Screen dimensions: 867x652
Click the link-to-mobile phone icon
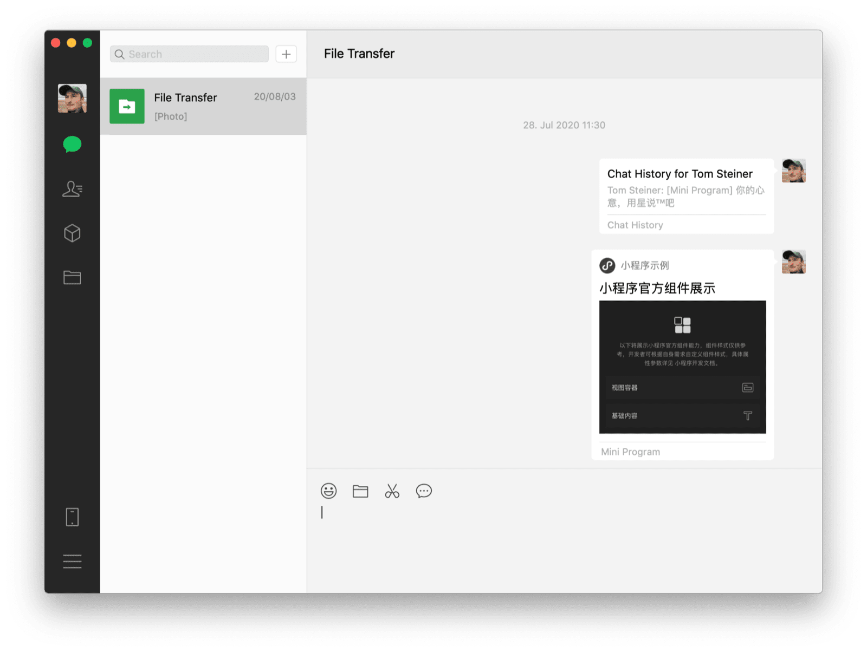pos(72,517)
